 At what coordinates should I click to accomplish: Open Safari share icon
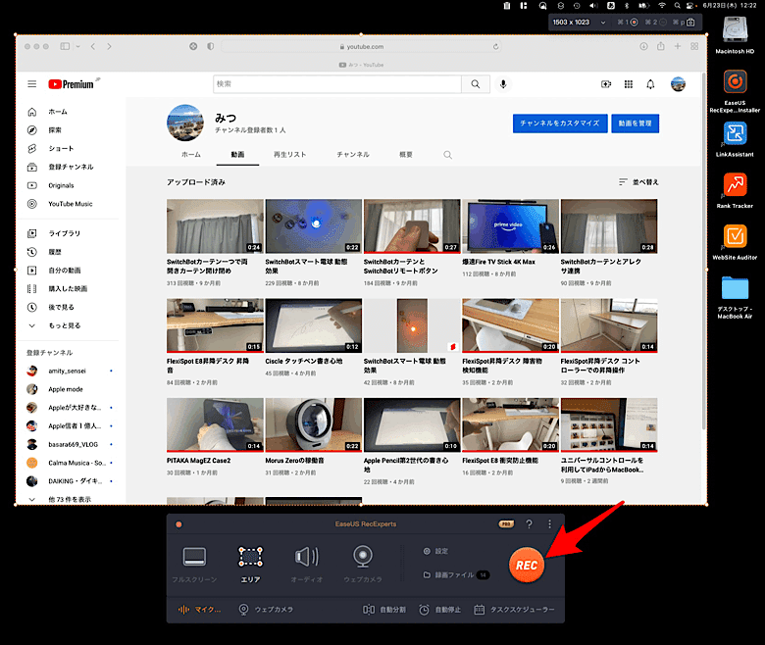tap(661, 46)
